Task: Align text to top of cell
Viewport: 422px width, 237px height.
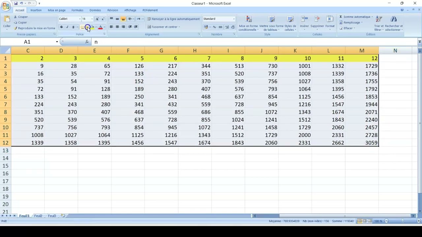Action: [111, 19]
